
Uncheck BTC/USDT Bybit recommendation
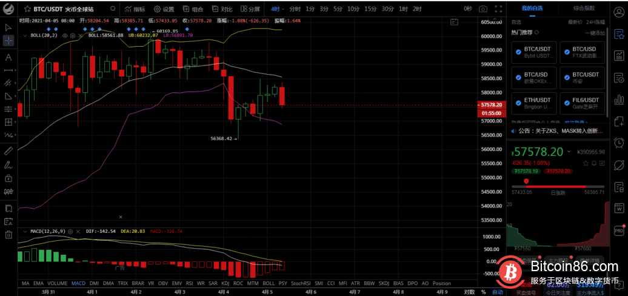point(518,52)
